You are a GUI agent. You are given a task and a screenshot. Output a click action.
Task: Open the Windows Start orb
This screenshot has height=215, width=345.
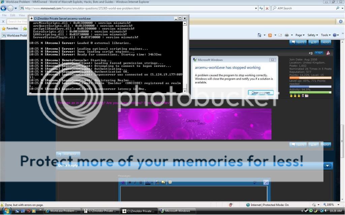pos(7,211)
